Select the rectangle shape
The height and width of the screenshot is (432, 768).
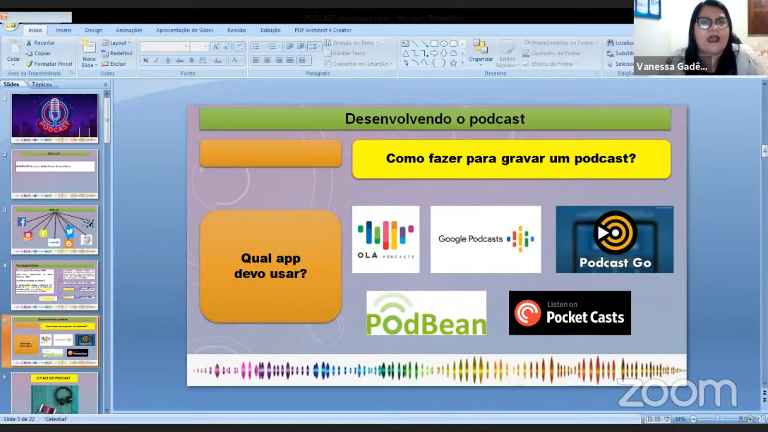point(434,44)
